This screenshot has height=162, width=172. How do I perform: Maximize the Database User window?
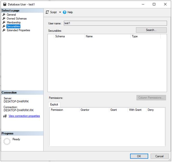(x=154, y=4)
